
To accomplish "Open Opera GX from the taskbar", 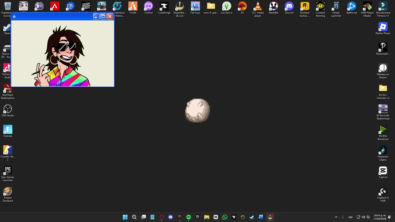I will (x=161, y=217).
